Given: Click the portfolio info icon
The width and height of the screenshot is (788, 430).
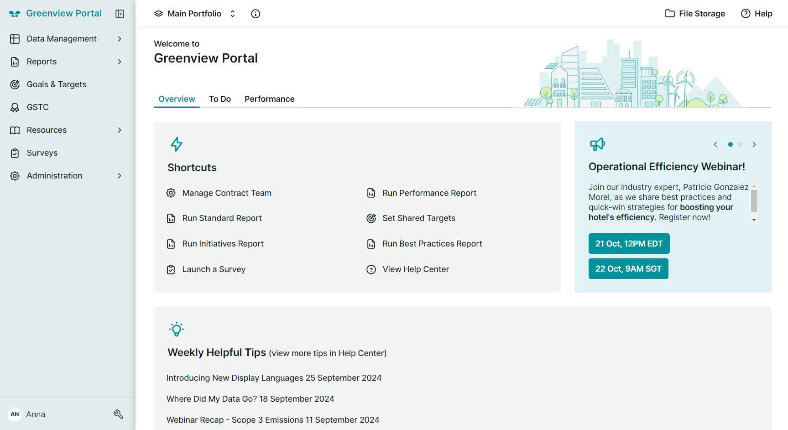Looking at the screenshot, I should point(256,14).
